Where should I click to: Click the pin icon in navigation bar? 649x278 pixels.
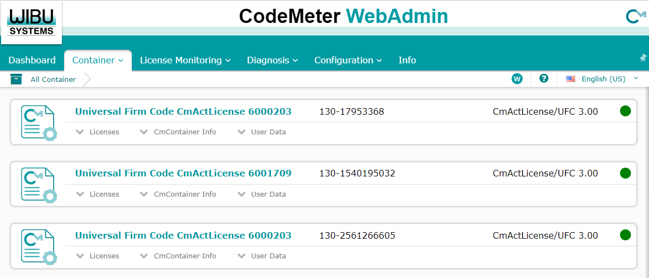642,58
